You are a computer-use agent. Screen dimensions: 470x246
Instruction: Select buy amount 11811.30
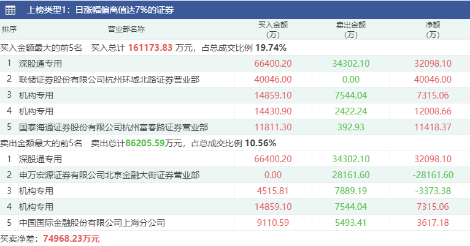pos(273,127)
